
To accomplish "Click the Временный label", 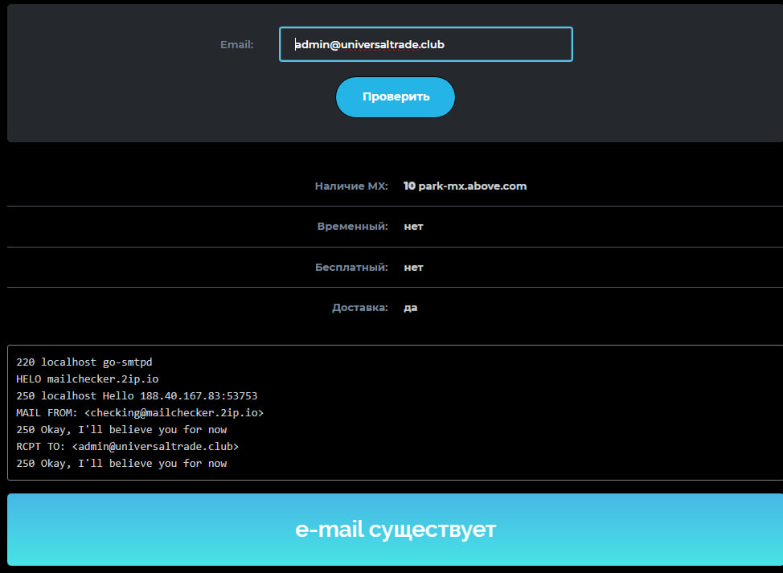I will [353, 227].
